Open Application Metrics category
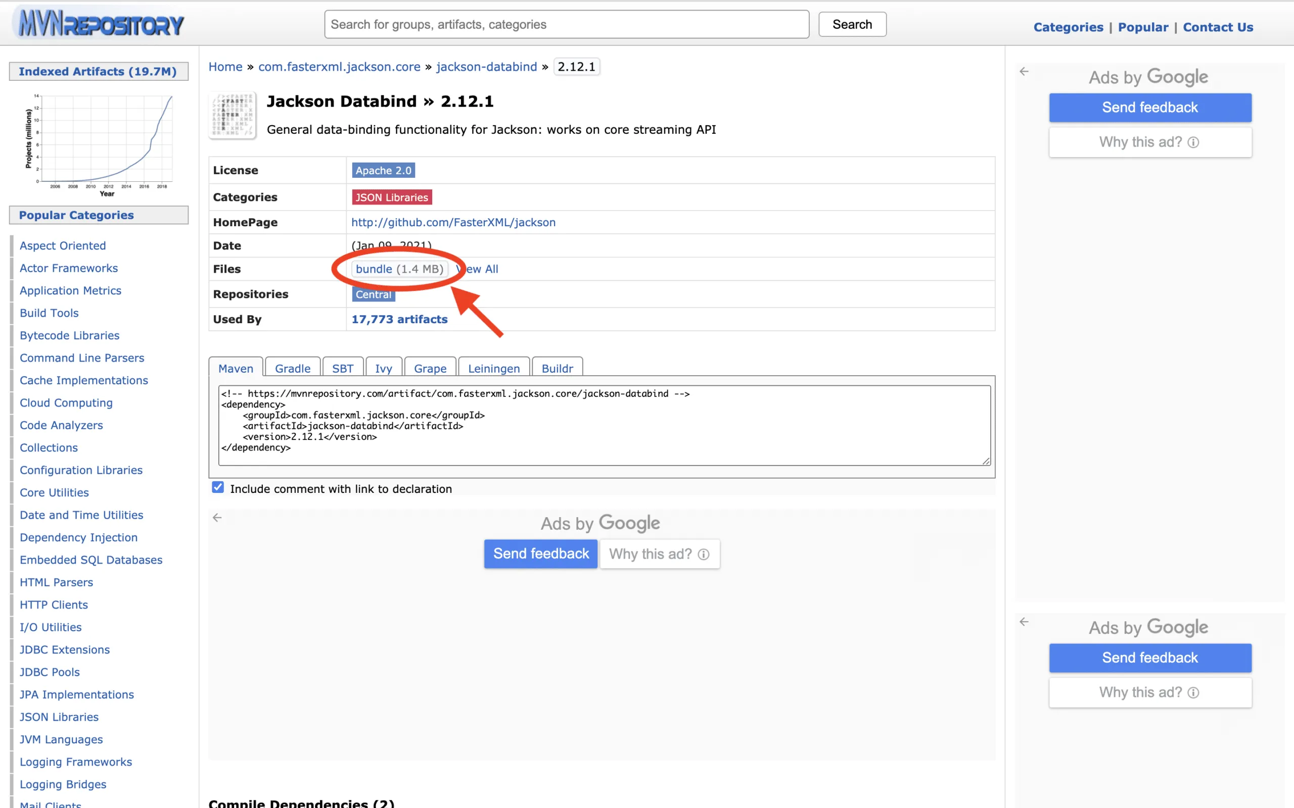This screenshot has height=808, width=1294. click(70, 291)
